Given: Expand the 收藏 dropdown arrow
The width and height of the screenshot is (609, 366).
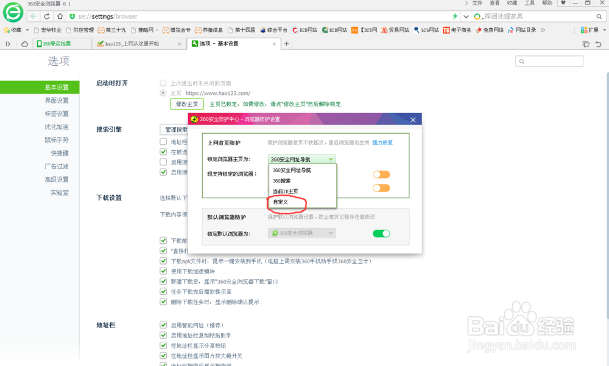Looking at the screenshot, I should 27,30.
